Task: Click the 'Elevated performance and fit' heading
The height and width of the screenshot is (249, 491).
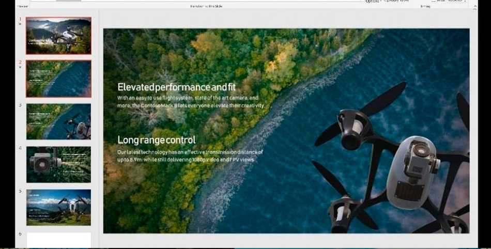Action: click(176, 87)
